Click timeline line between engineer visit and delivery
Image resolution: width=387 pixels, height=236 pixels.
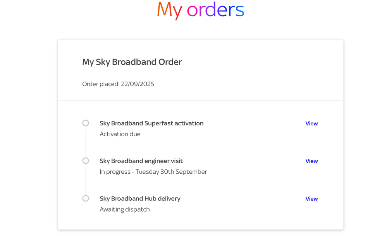coord(86,180)
